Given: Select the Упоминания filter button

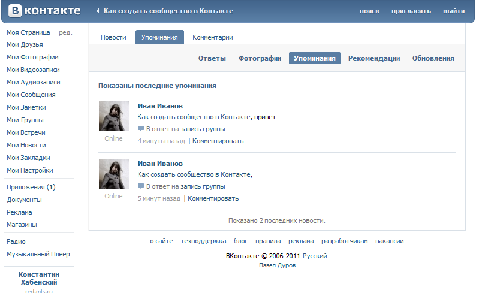Looking at the screenshot, I should click(x=315, y=58).
